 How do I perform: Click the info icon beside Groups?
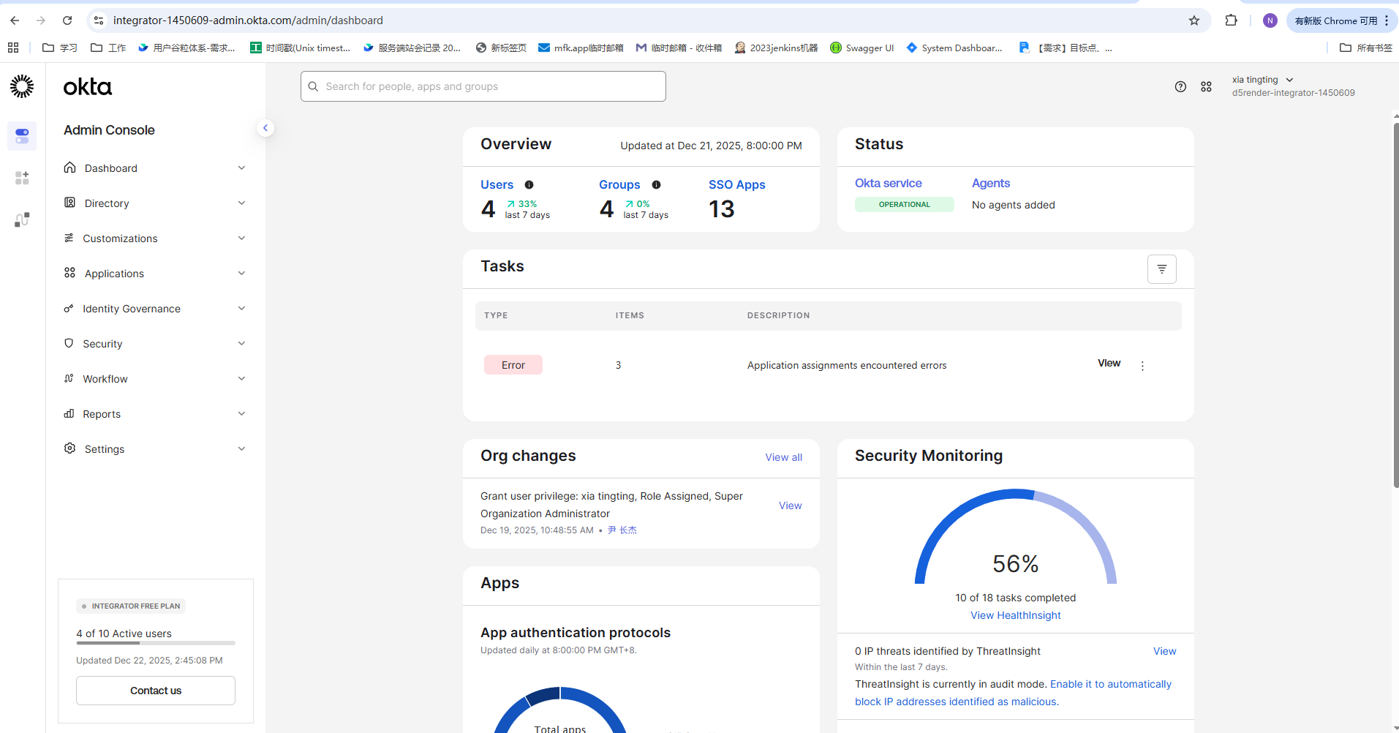point(656,185)
